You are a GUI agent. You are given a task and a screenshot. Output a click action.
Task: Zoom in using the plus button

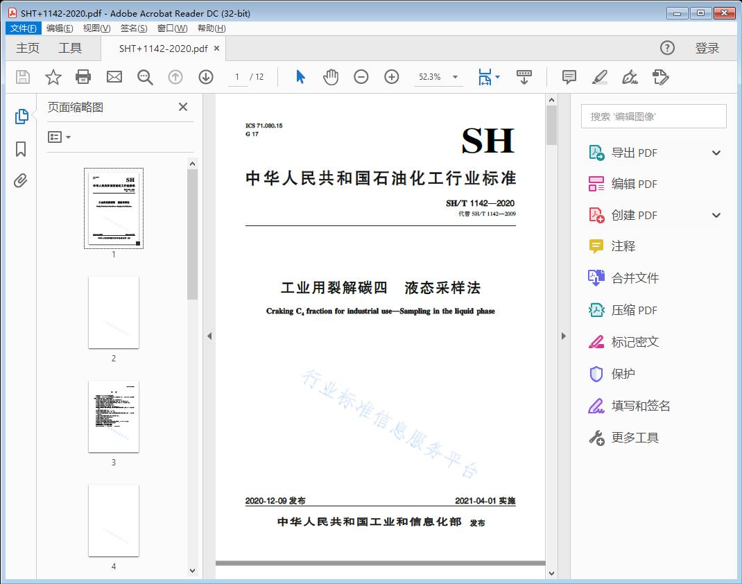pos(392,77)
